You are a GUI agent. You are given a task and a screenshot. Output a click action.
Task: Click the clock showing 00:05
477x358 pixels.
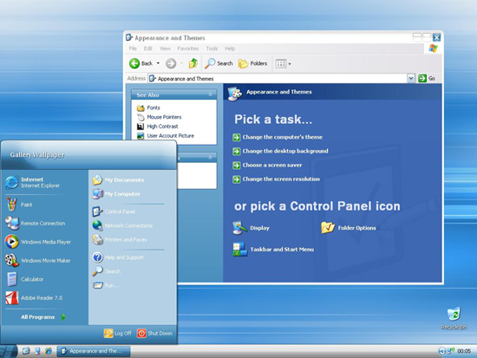click(464, 351)
